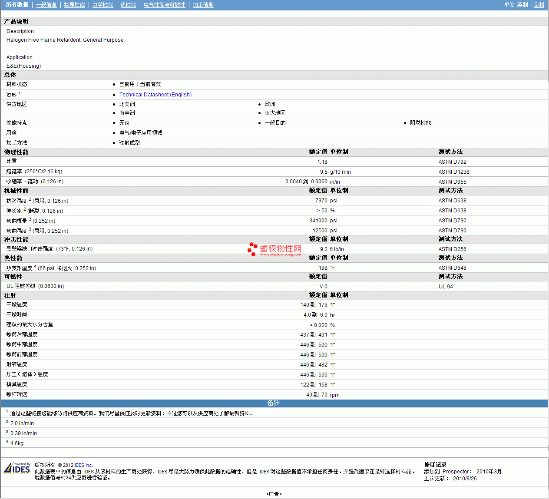Click the 干燥温度 row label
Screen dimensions: 549x499
(x=17, y=304)
